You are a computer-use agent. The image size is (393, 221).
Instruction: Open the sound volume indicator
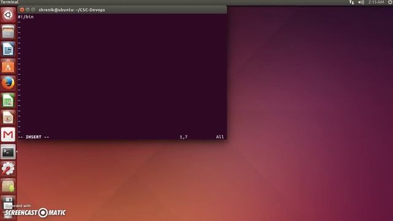[361, 2]
